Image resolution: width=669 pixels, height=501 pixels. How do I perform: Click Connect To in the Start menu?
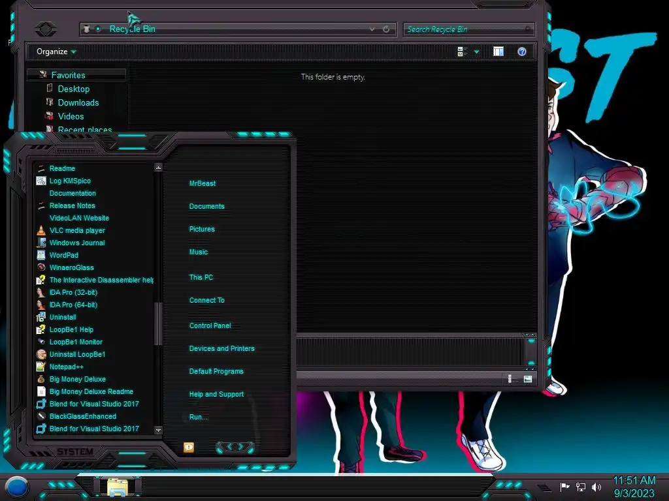pyautogui.click(x=207, y=300)
